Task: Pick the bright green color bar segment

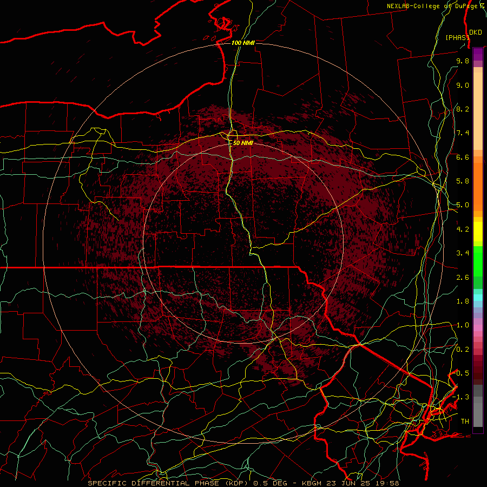Action: point(478,261)
